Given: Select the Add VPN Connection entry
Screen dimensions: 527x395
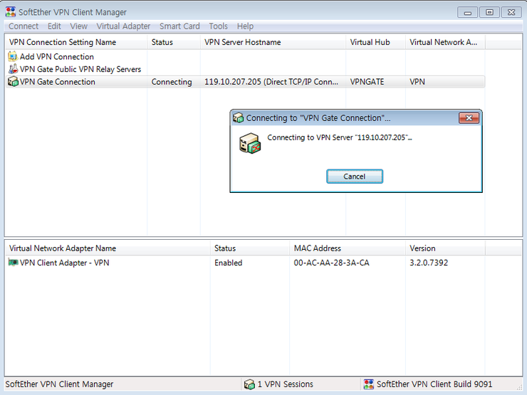Looking at the screenshot, I should click(56, 56).
